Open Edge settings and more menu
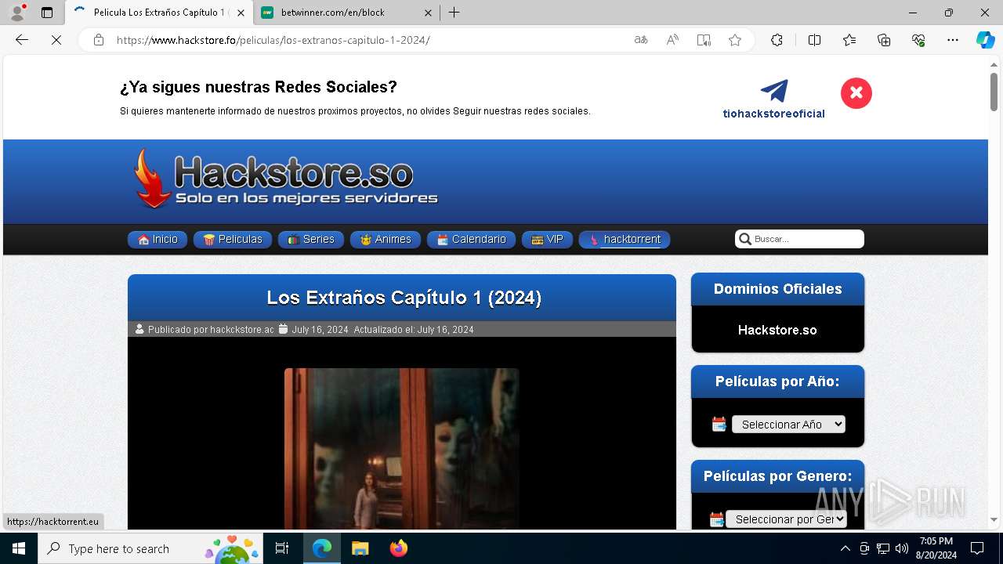Image resolution: width=1003 pixels, height=564 pixels. pyautogui.click(x=953, y=40)
